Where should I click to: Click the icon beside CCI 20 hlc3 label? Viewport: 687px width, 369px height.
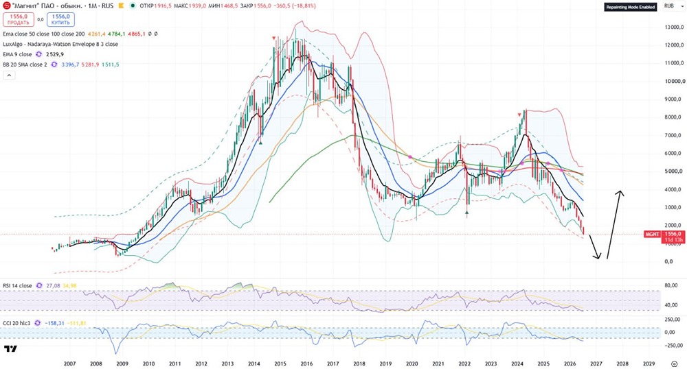pos(37,323)
